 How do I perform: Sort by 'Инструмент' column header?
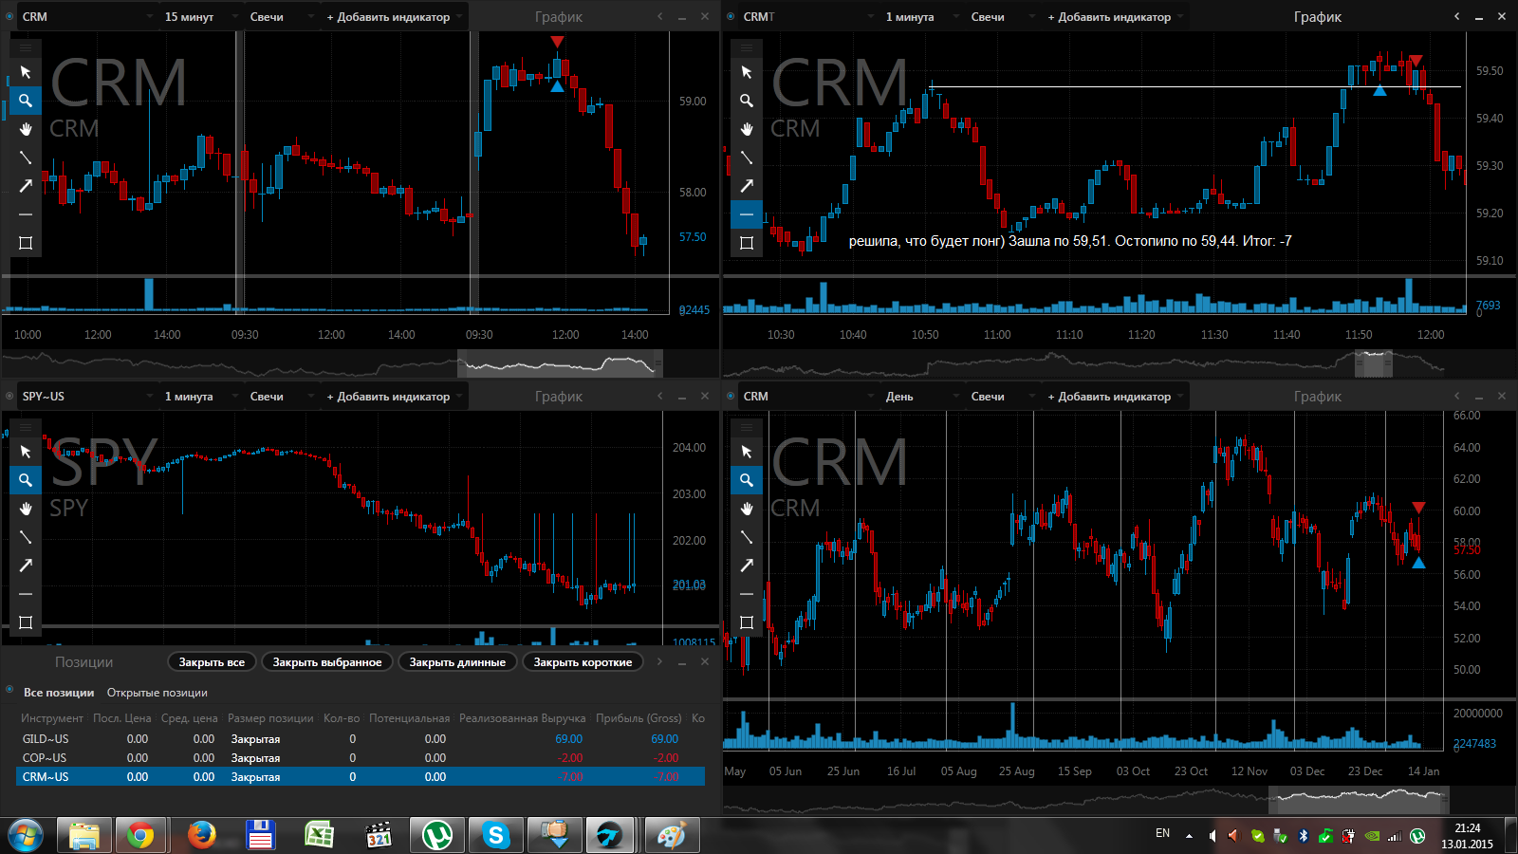point(52,718)
